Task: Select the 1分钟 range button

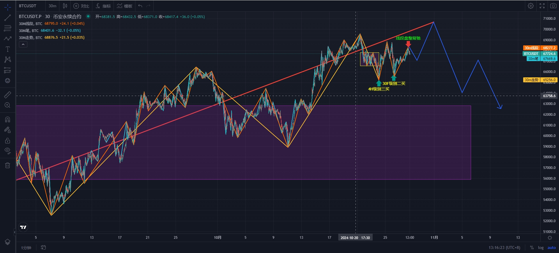Action: click(x=26, y=247)
